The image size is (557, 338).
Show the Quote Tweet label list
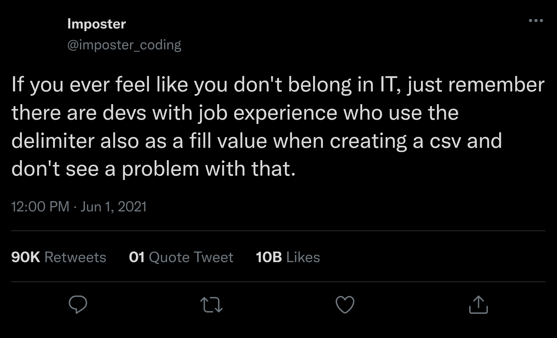tap(191, 257)
